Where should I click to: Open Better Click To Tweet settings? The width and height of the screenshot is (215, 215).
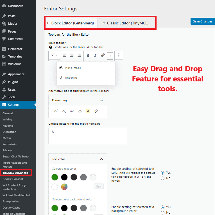[16, 156]
